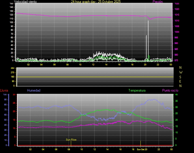Click the Presión legend label
Screen dimensions: 194x153
point(158,2)
